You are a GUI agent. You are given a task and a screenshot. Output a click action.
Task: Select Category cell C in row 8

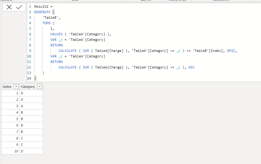click(31, 138)
